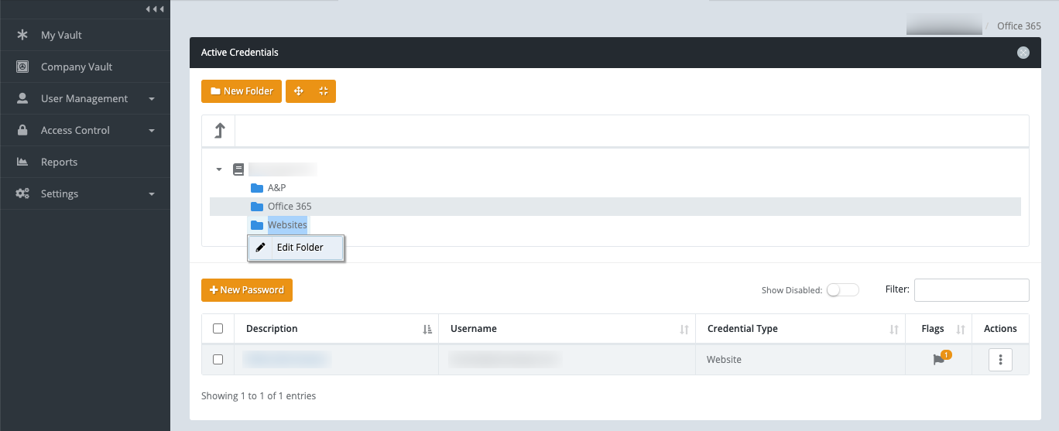Click the My Vault asterisk icon
The height and width of the screenshot is (431, 1059).
pos(22,35)
